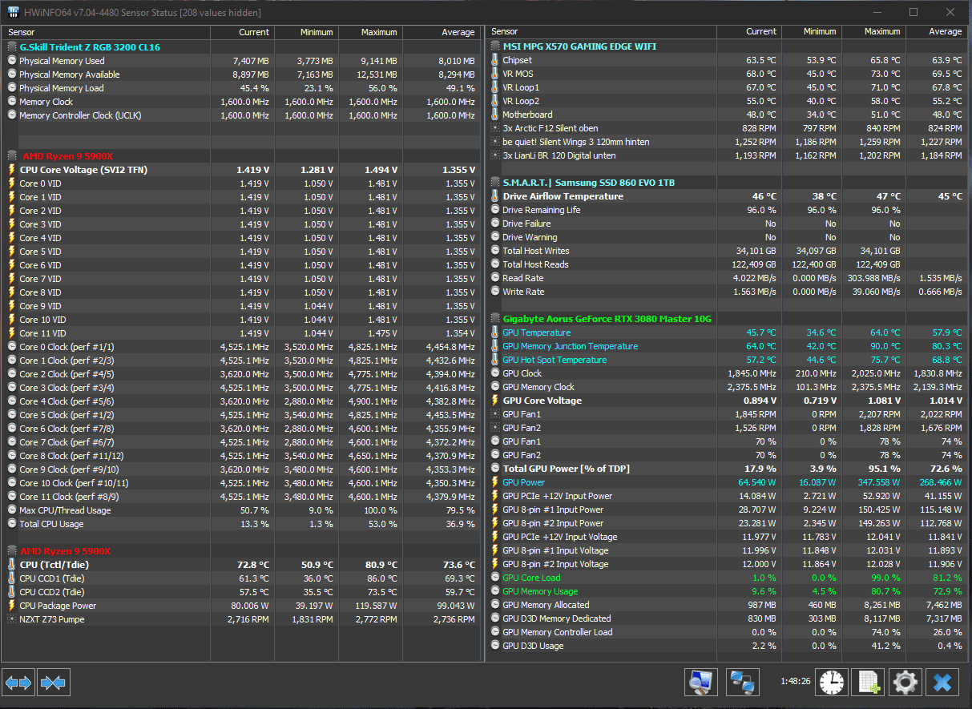Click the shrink layout arrows button
Viewport: 972px width, 709px height.
[54, 683]
